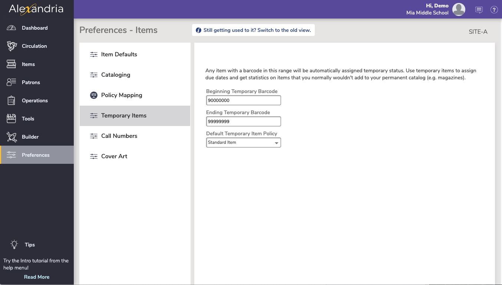Click the Dashboard gauge icon

pos(11,28)
